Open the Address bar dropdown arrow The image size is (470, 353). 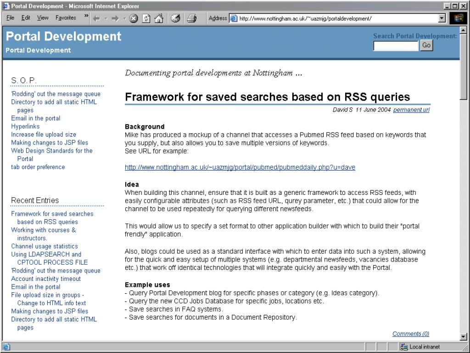[442, 18]
